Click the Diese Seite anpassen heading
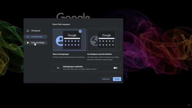192x108 pixels. click(61, 24)
